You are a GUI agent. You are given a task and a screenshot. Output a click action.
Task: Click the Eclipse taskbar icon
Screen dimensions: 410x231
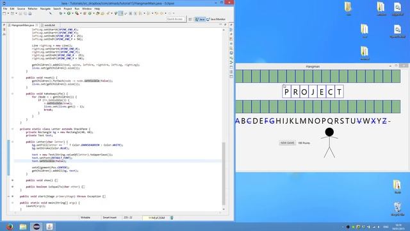(x=37, y=227)
